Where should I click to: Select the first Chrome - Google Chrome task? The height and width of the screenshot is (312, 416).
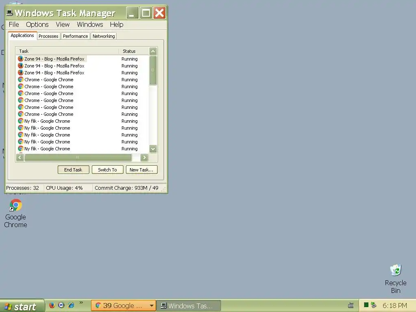pyautogui.click(x=45, y=80)
